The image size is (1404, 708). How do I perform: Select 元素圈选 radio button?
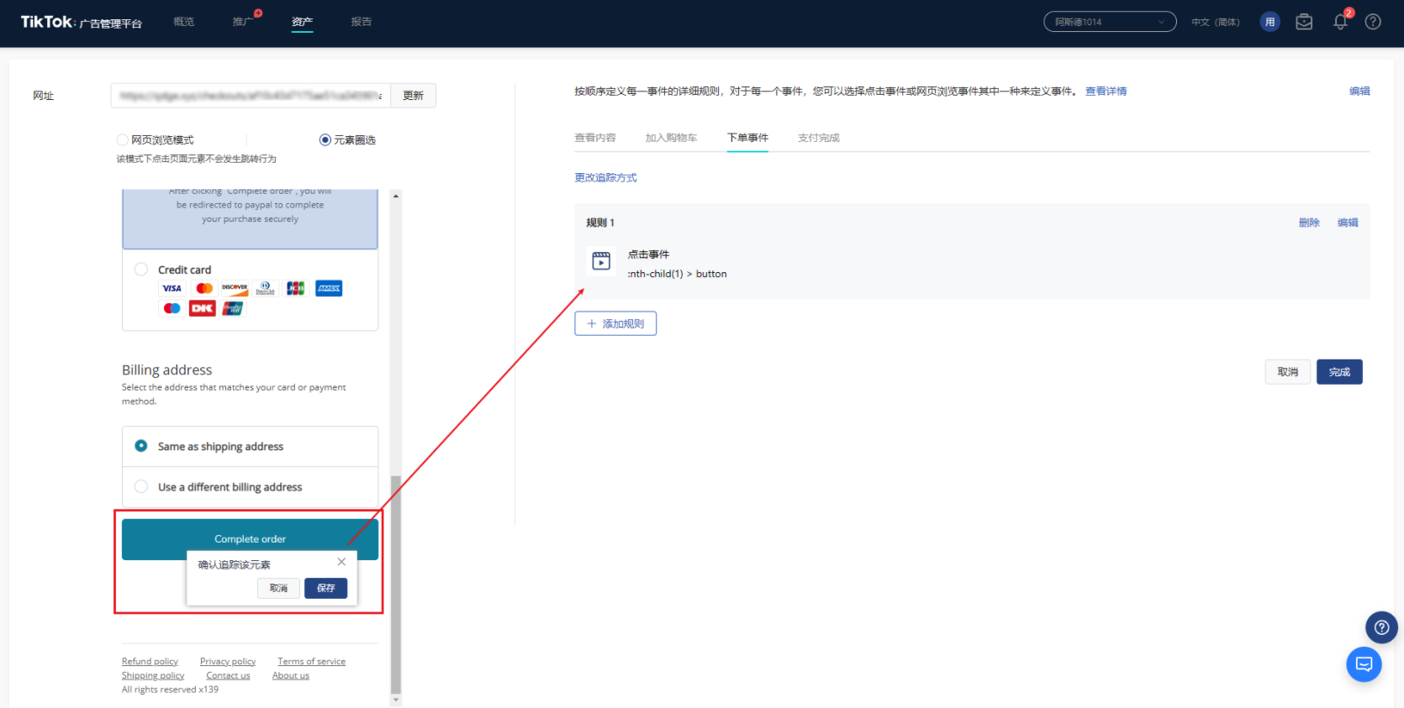point(325,140)
